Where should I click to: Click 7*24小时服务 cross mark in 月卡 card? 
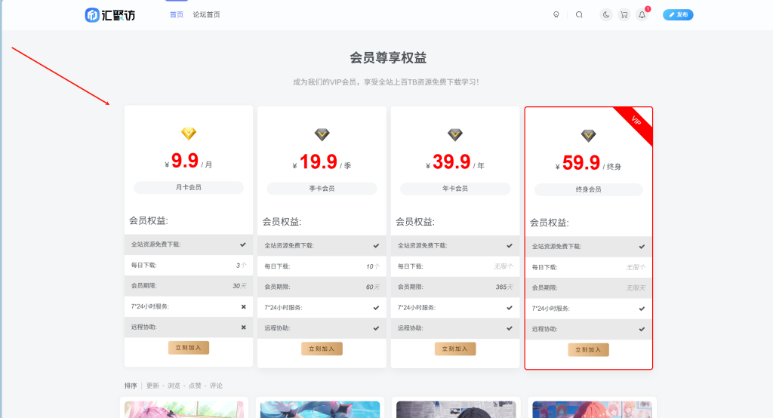pyautogui.click(x=244, y=306)
